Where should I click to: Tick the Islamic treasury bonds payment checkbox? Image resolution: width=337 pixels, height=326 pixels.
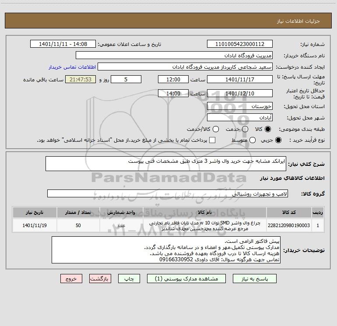click(x=212, y=140)
